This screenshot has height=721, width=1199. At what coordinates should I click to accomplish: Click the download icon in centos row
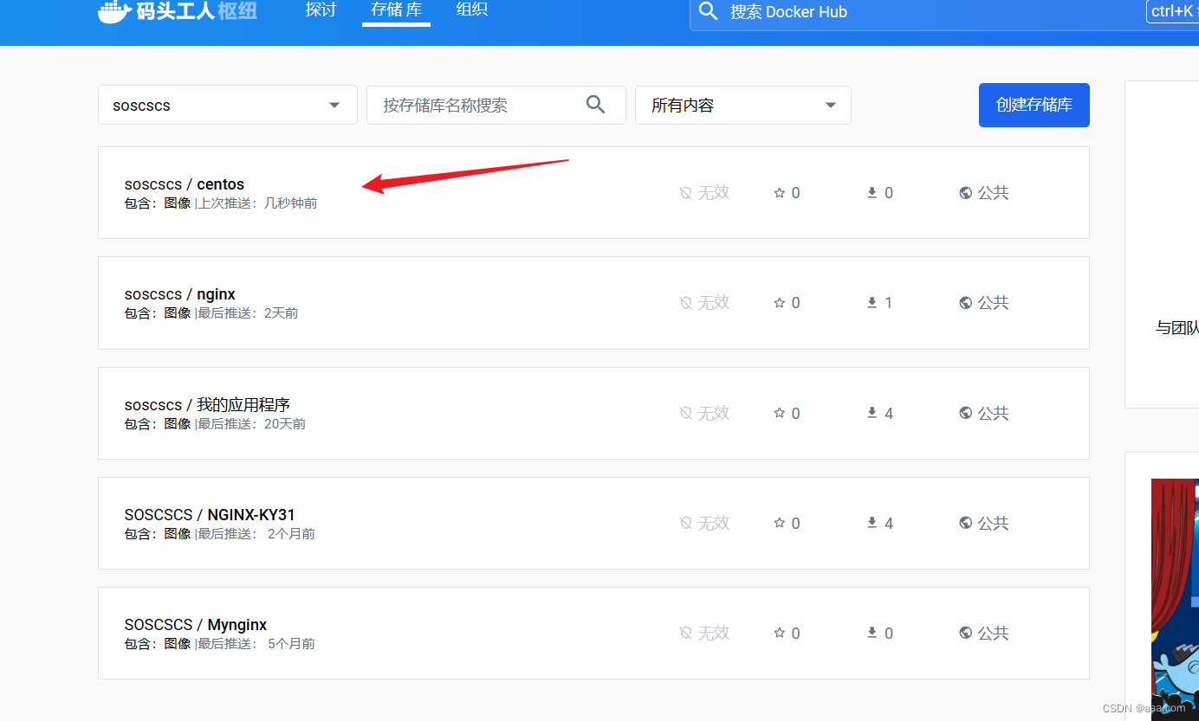[x=872, y=192]
